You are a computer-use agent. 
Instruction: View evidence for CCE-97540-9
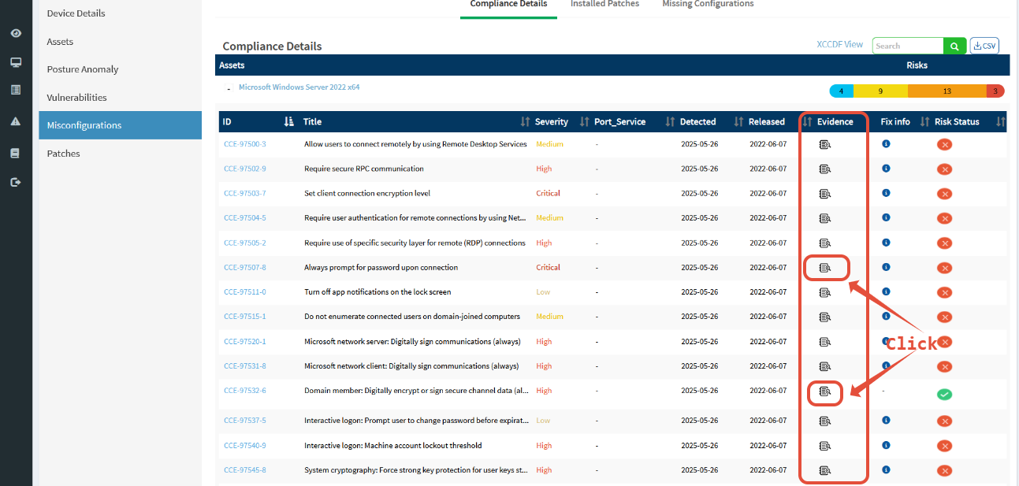click(x=825, y=446)
